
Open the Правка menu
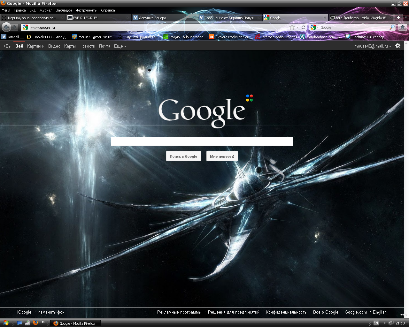pos(20,10)
